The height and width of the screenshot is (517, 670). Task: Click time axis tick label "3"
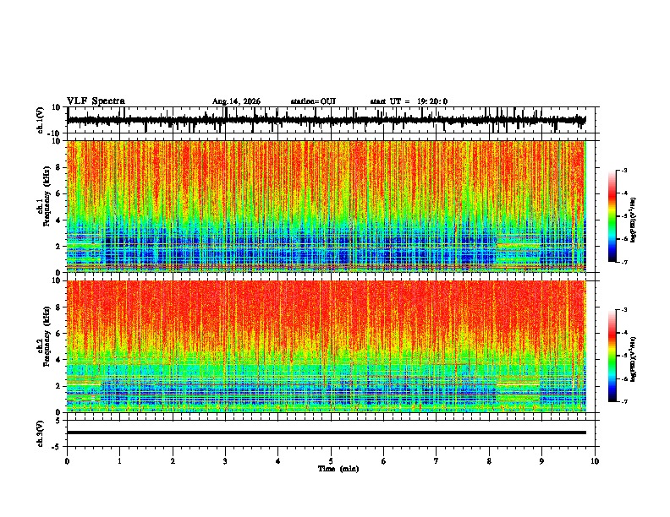(x=225, y=461)
